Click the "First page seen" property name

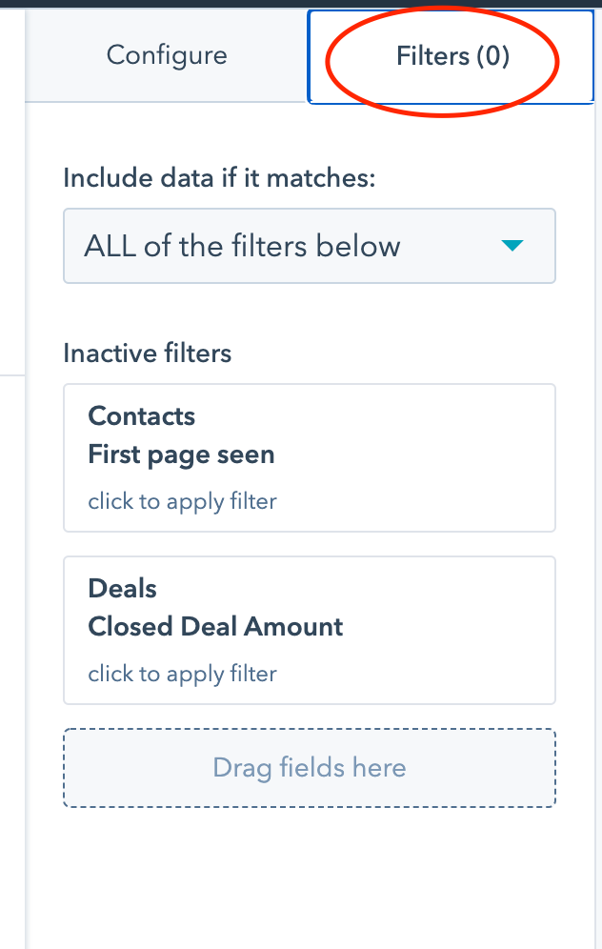(x=181, y=454)
